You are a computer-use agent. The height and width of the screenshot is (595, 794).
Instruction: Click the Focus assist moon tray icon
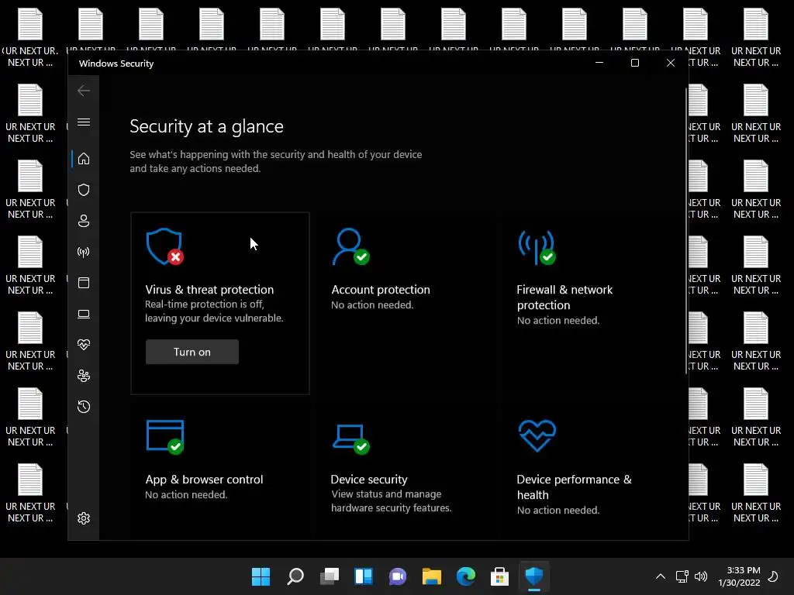(773, 576)
